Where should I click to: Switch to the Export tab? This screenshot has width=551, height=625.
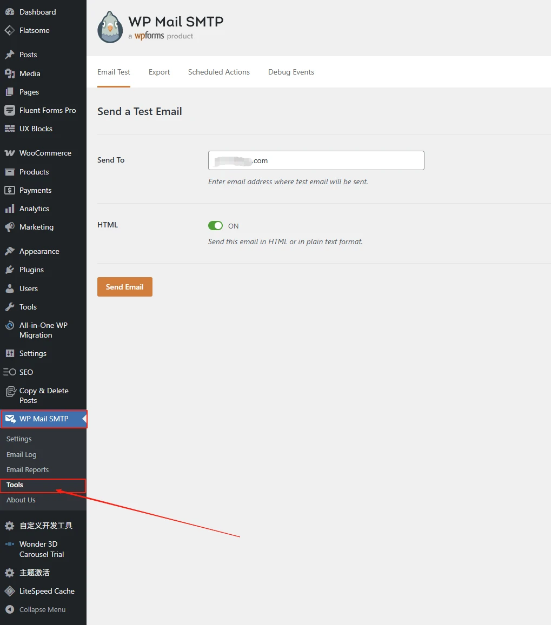pos(159,72)
